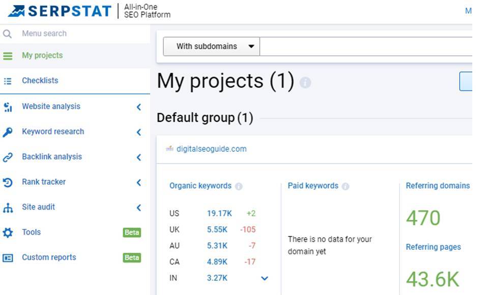Click the Custom reports icon

pyautogui.click(x=8, y=258)
